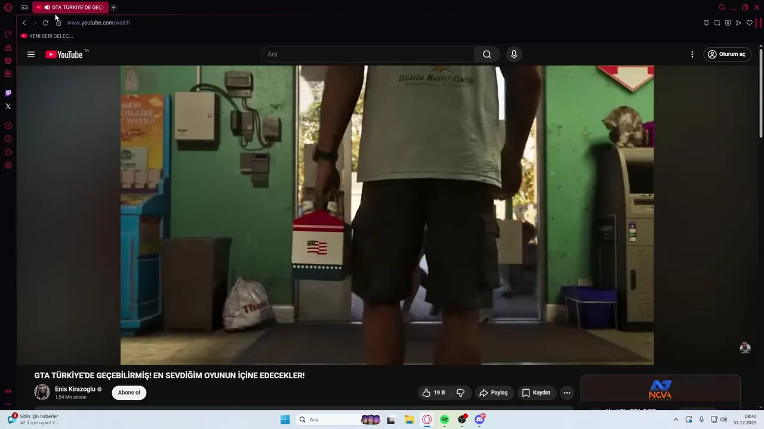Click the video title text
Viewport: 764px width, 429px height.
coord(170,375)
